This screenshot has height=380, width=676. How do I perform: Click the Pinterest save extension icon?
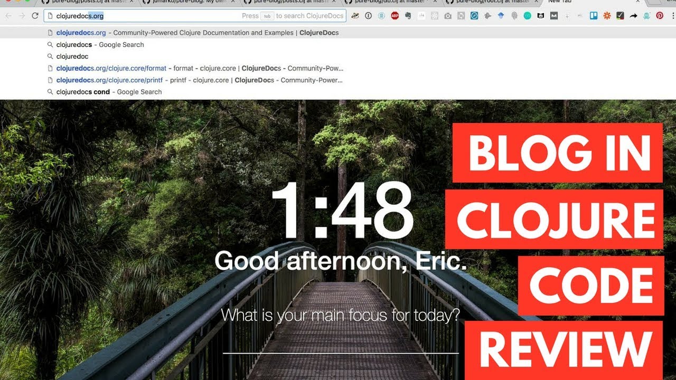point(660,16)
